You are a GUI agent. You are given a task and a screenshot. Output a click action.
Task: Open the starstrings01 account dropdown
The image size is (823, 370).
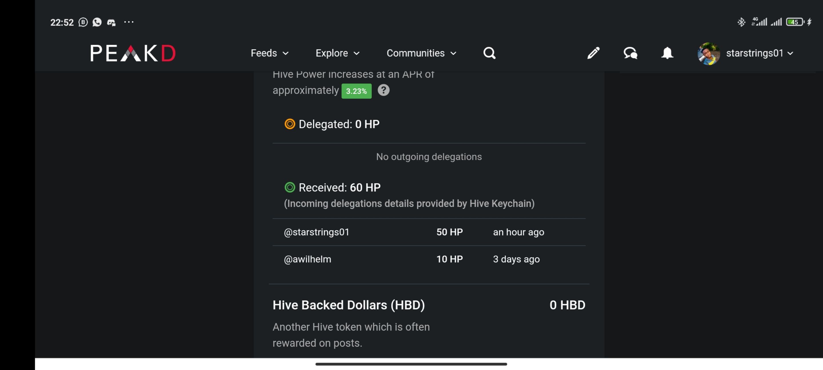(x=760, y=53)
